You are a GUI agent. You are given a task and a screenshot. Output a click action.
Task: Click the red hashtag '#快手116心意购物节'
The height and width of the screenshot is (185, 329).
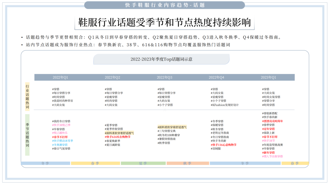coord(224,145)
